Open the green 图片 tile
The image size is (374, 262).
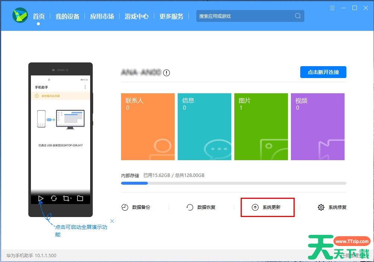click(x=261, y=127)
